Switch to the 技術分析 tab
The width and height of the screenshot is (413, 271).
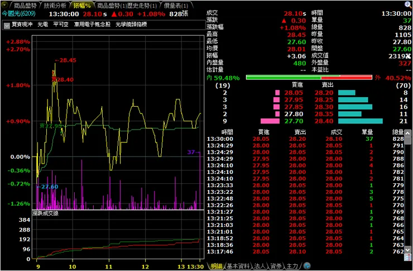click(54, 5)
